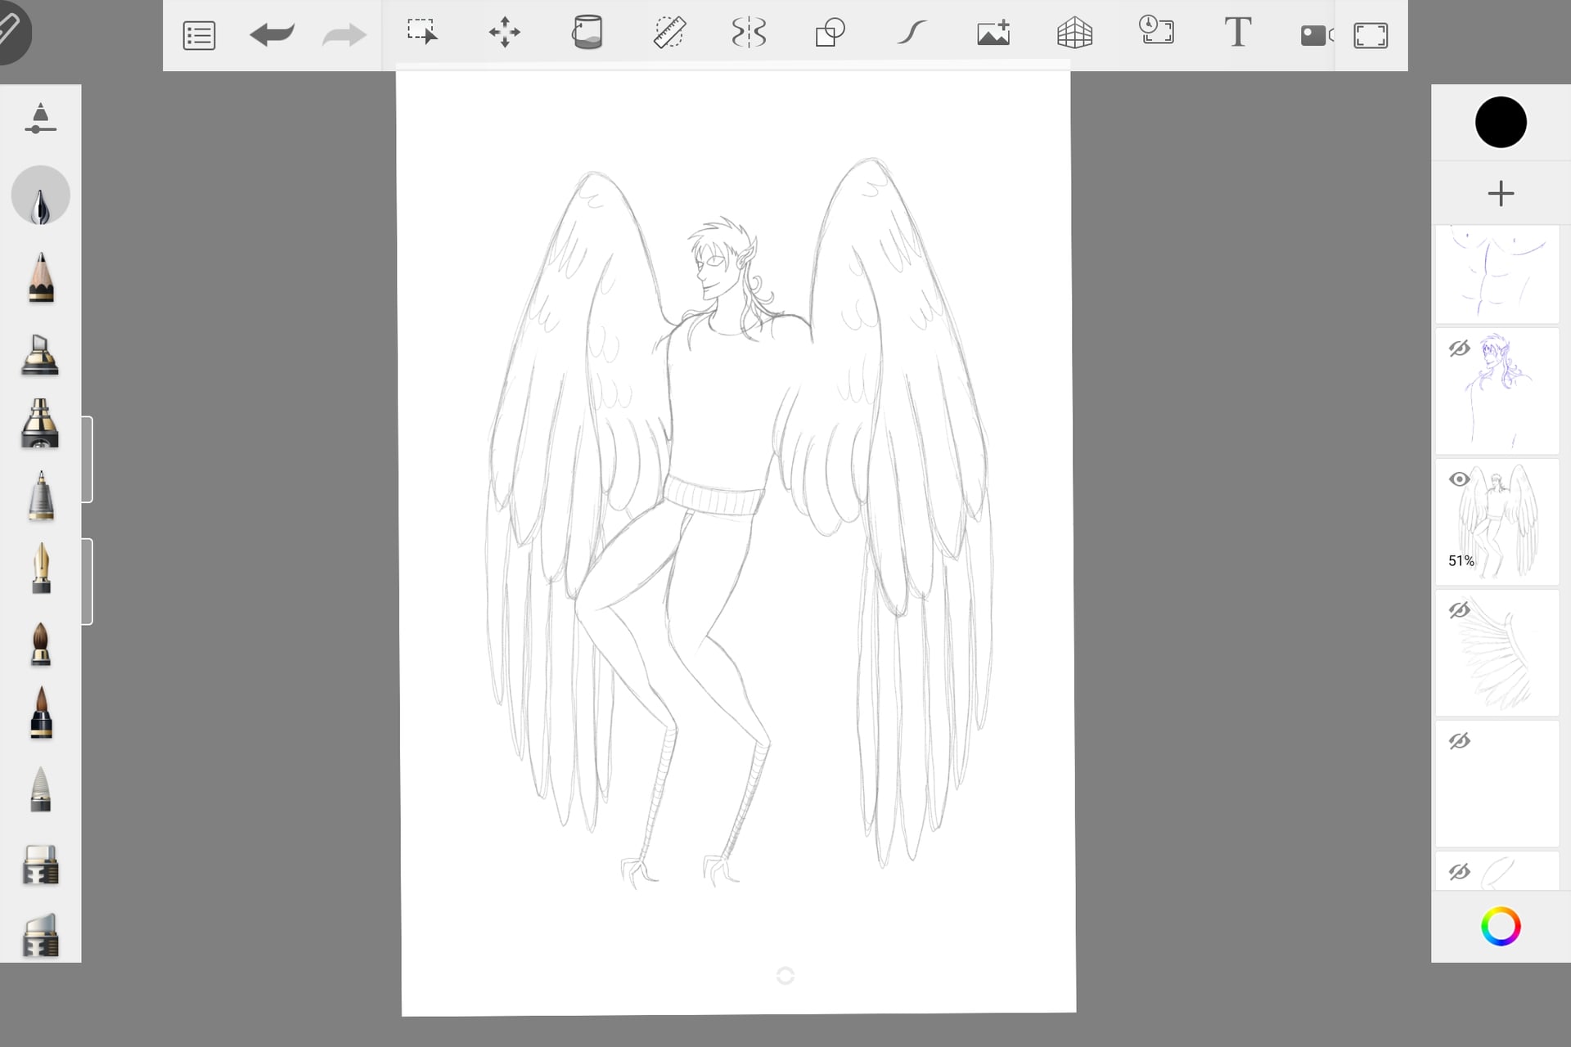The height and width of the screenshot is (1047, 1571).
Task: Select the soft eraser at palette bottom
Action: (40, 935)
